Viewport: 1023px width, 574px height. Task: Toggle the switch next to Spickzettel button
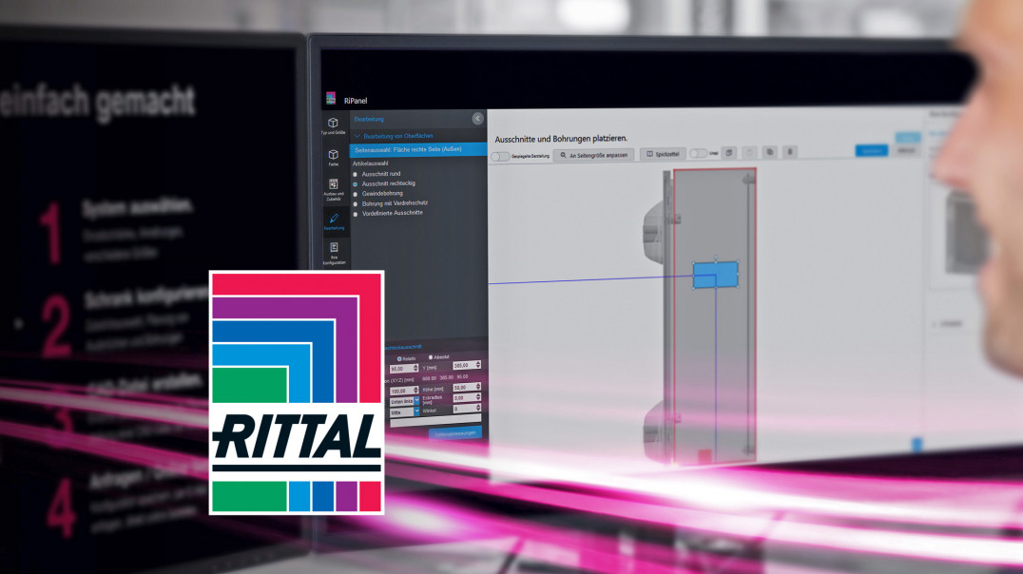(x=698, y=153)
